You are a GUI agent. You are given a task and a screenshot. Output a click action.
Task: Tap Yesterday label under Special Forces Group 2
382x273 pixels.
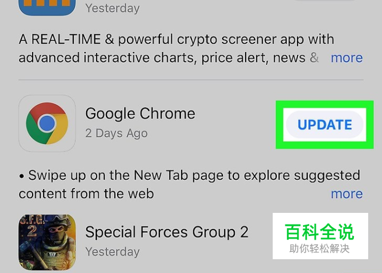coord(113,251)
